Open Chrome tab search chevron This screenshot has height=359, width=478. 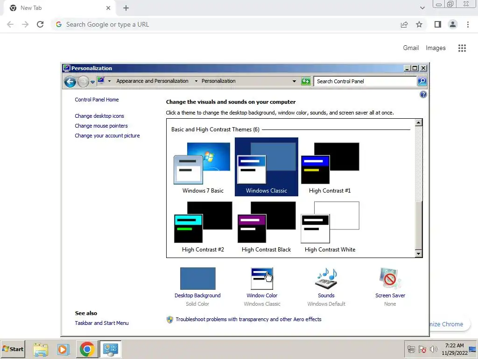pyautogui.click(x=422, y=8)
